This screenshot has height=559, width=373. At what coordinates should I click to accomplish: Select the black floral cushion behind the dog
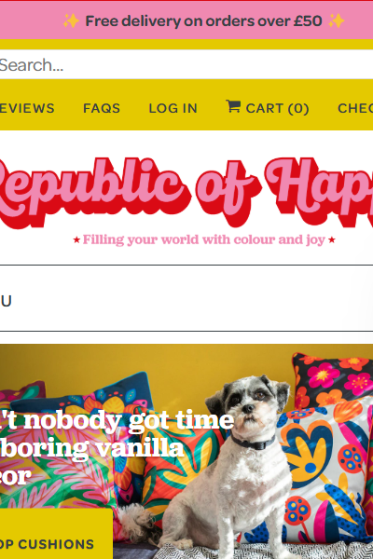(x=332, y=380)
